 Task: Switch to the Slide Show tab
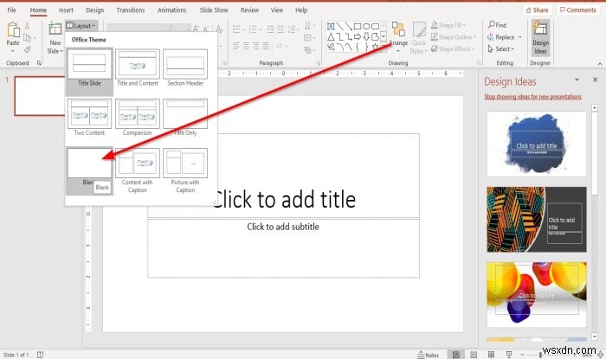point(214,10)
